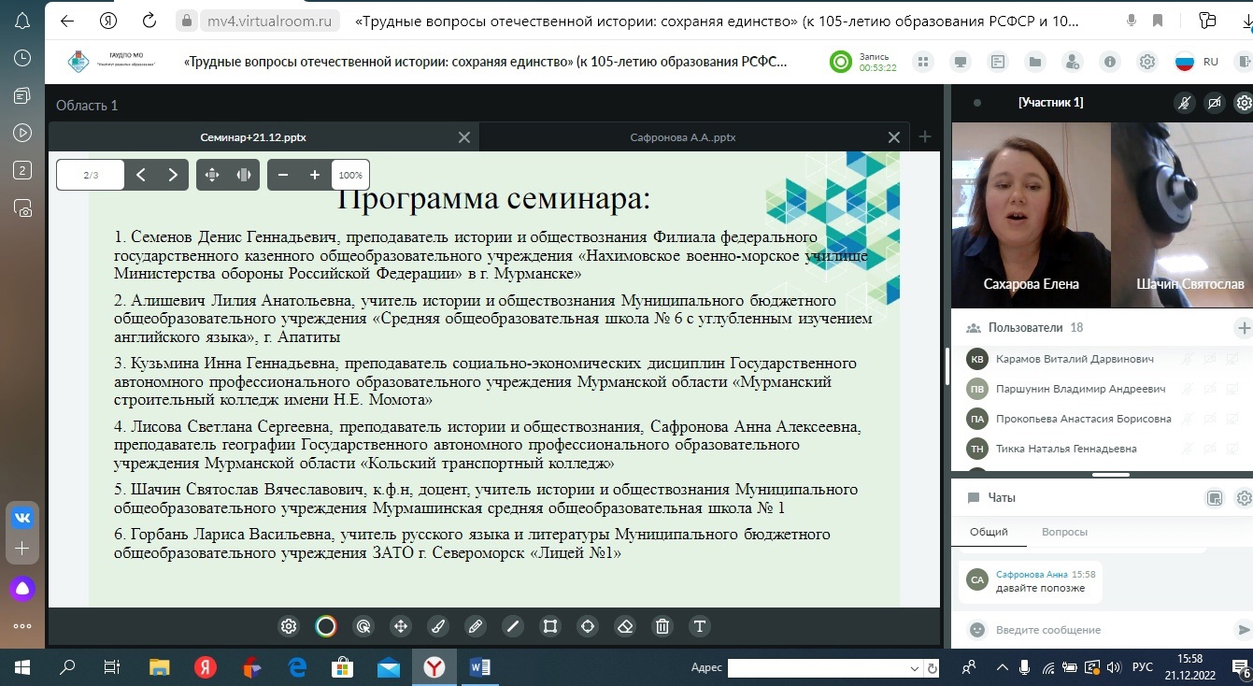The width and height of the screenshot is (1253, 686).
Task: Open the info icon in top bar
Action: [1110, 62]
